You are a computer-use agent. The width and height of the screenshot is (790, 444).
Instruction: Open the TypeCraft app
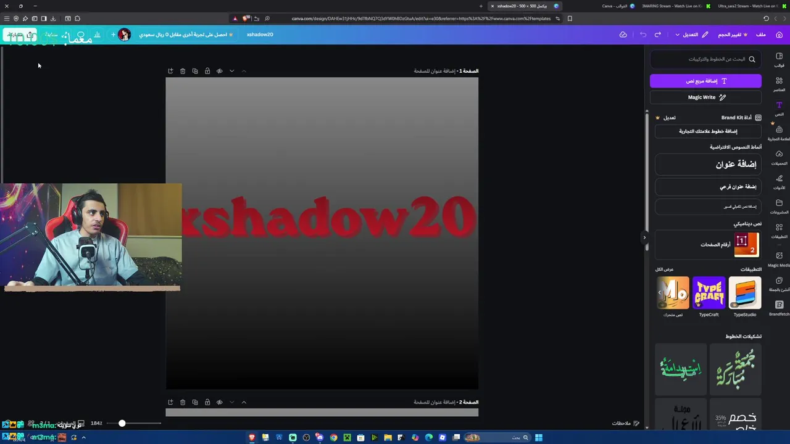709,293
